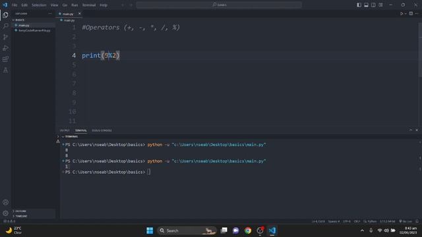Viewport: 422px width, 237px height.
Task: Open the File menu
Action: click(x=15, y=5)
